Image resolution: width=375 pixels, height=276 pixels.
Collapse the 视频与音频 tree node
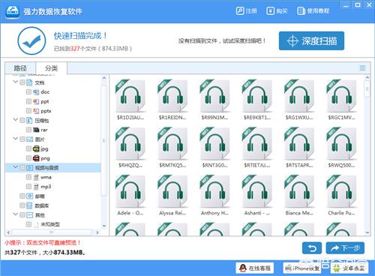[16, 167]
